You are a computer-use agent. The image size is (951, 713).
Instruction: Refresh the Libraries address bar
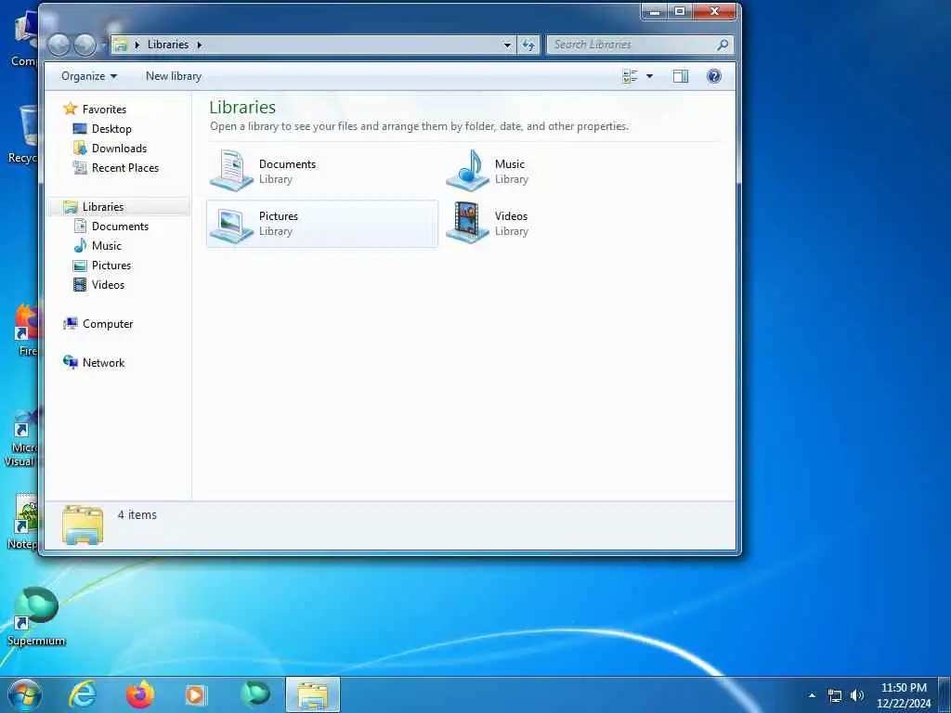tap(528, 45)
